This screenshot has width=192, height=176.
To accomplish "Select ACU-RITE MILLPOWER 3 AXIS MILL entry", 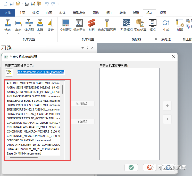I will pos(34,83).
